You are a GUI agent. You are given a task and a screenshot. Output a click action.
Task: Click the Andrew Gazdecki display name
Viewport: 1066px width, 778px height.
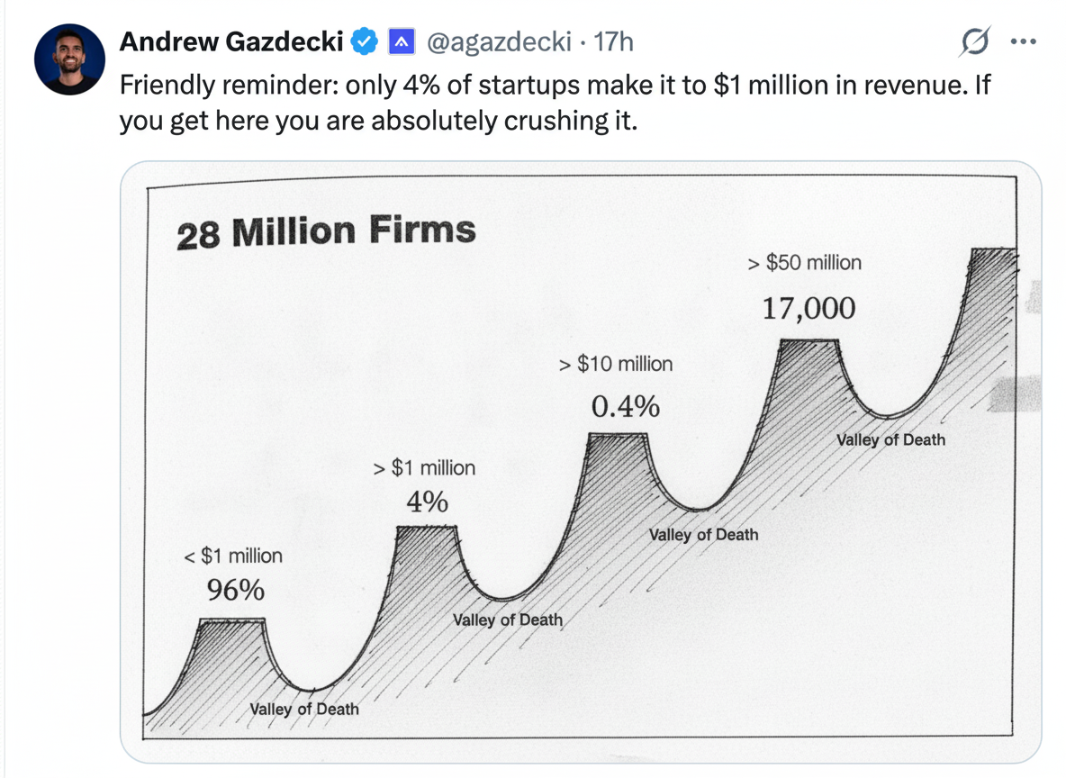point(230,41)
